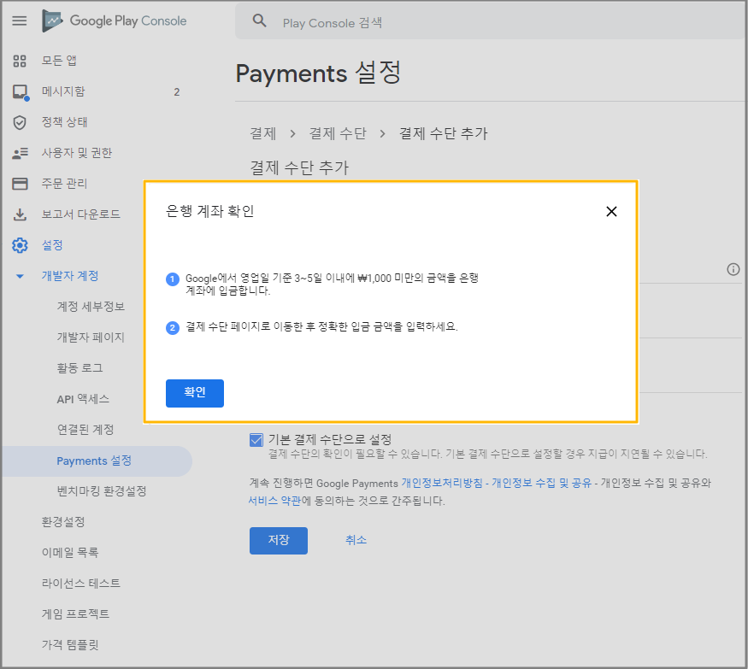
Task: Click the 사용자 및 권한 people icon
Action: click(x=20, y=153)
